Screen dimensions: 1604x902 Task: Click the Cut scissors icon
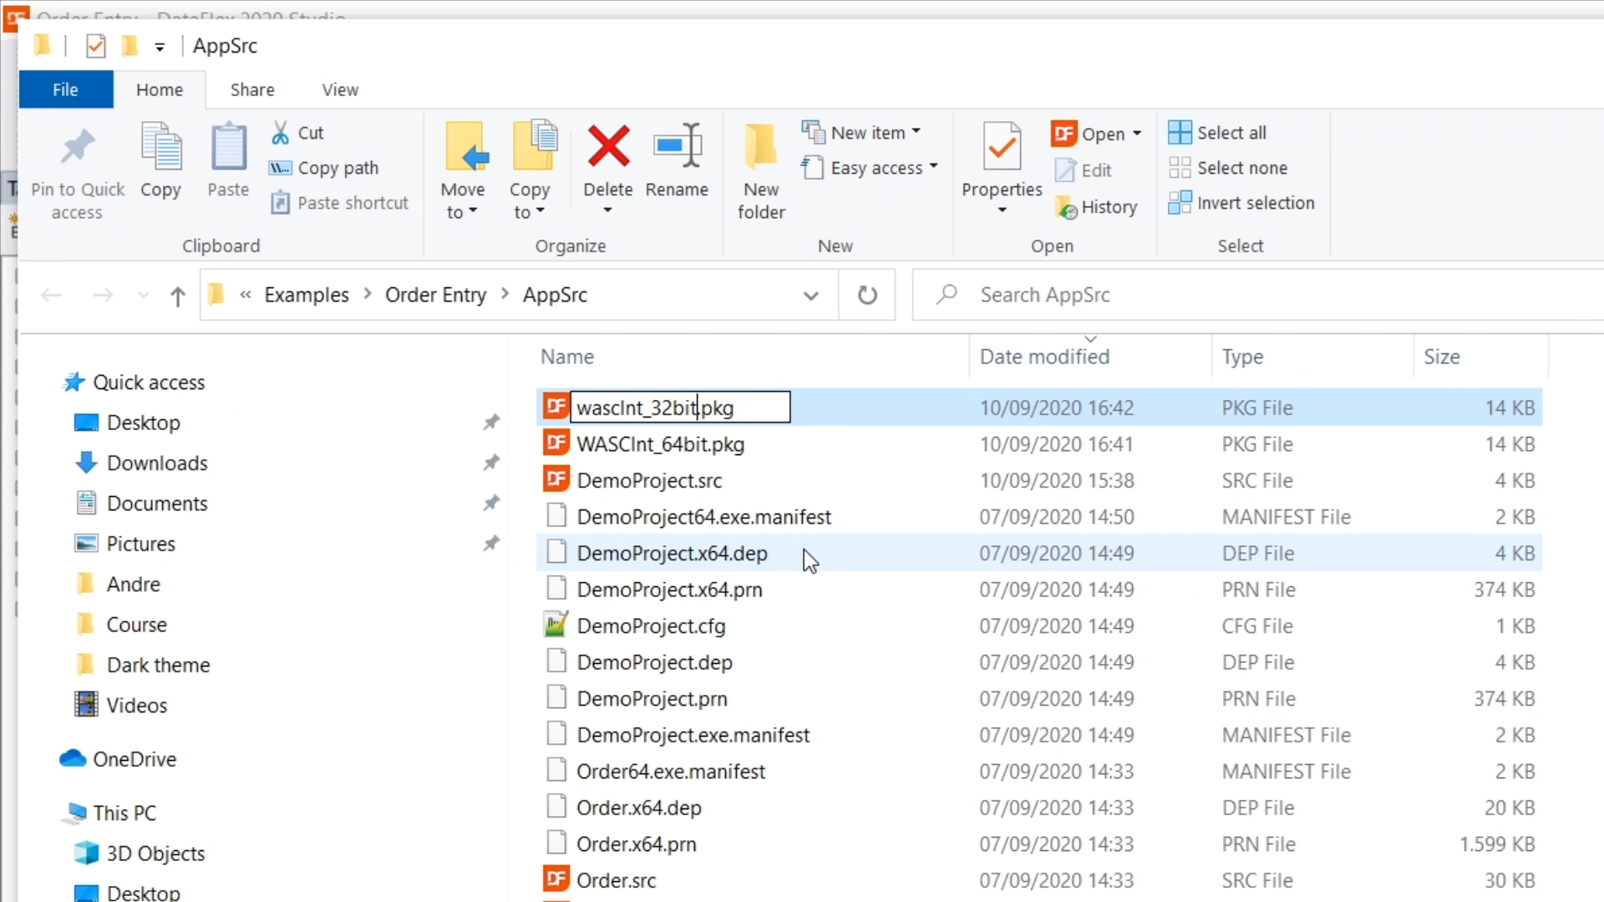click(281, 132)
